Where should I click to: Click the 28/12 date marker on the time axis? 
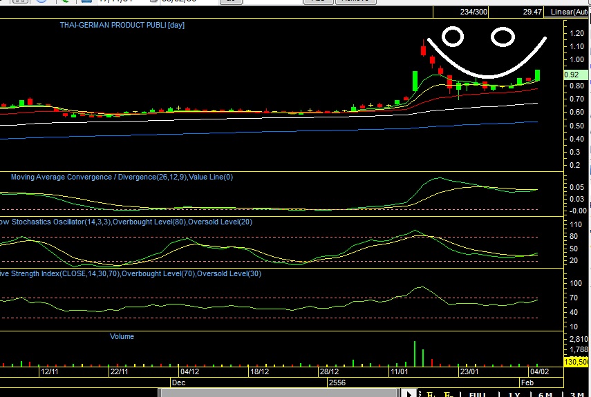pyautogui.click(x=329, y=371)
